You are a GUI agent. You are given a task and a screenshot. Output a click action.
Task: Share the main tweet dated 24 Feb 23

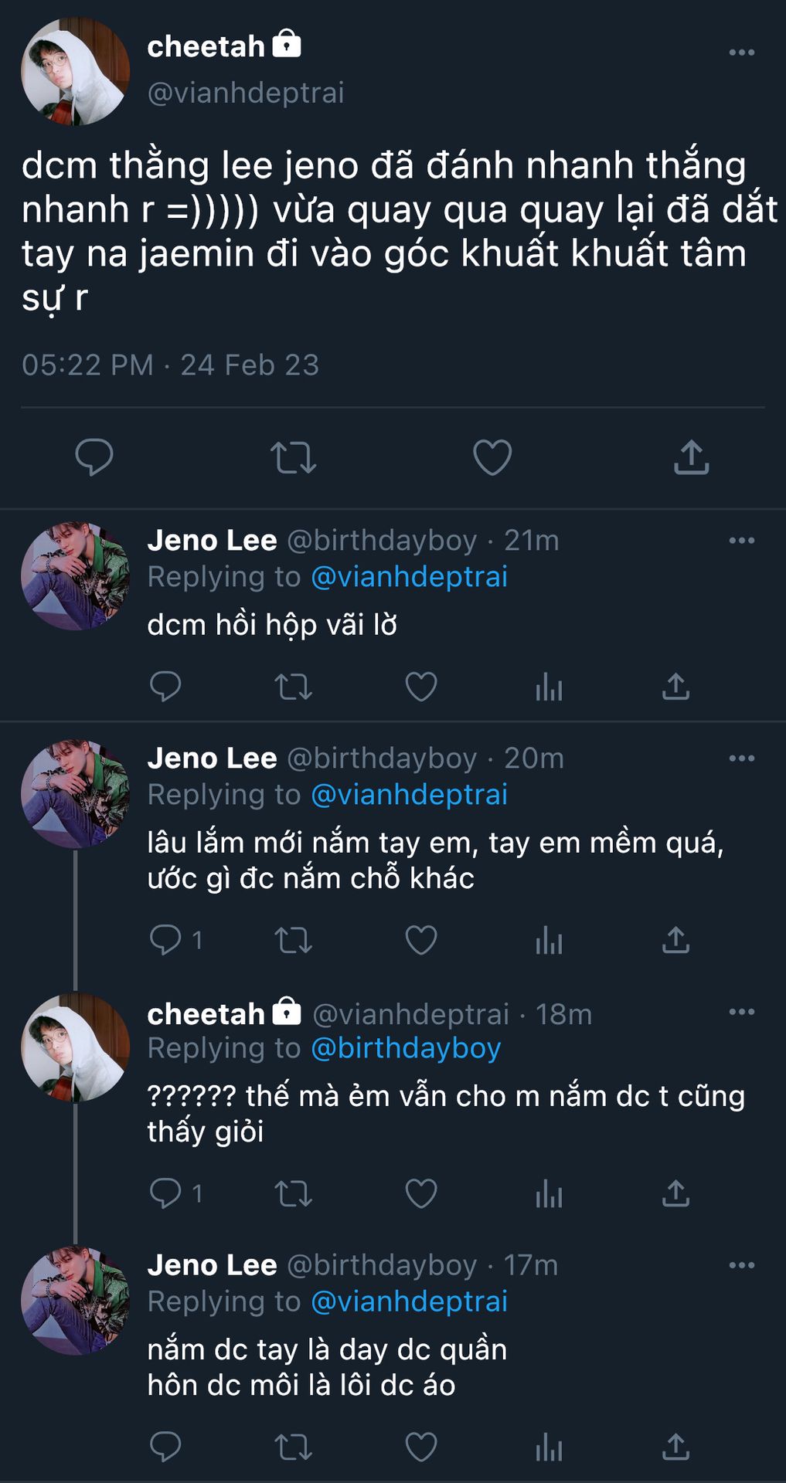691,457
